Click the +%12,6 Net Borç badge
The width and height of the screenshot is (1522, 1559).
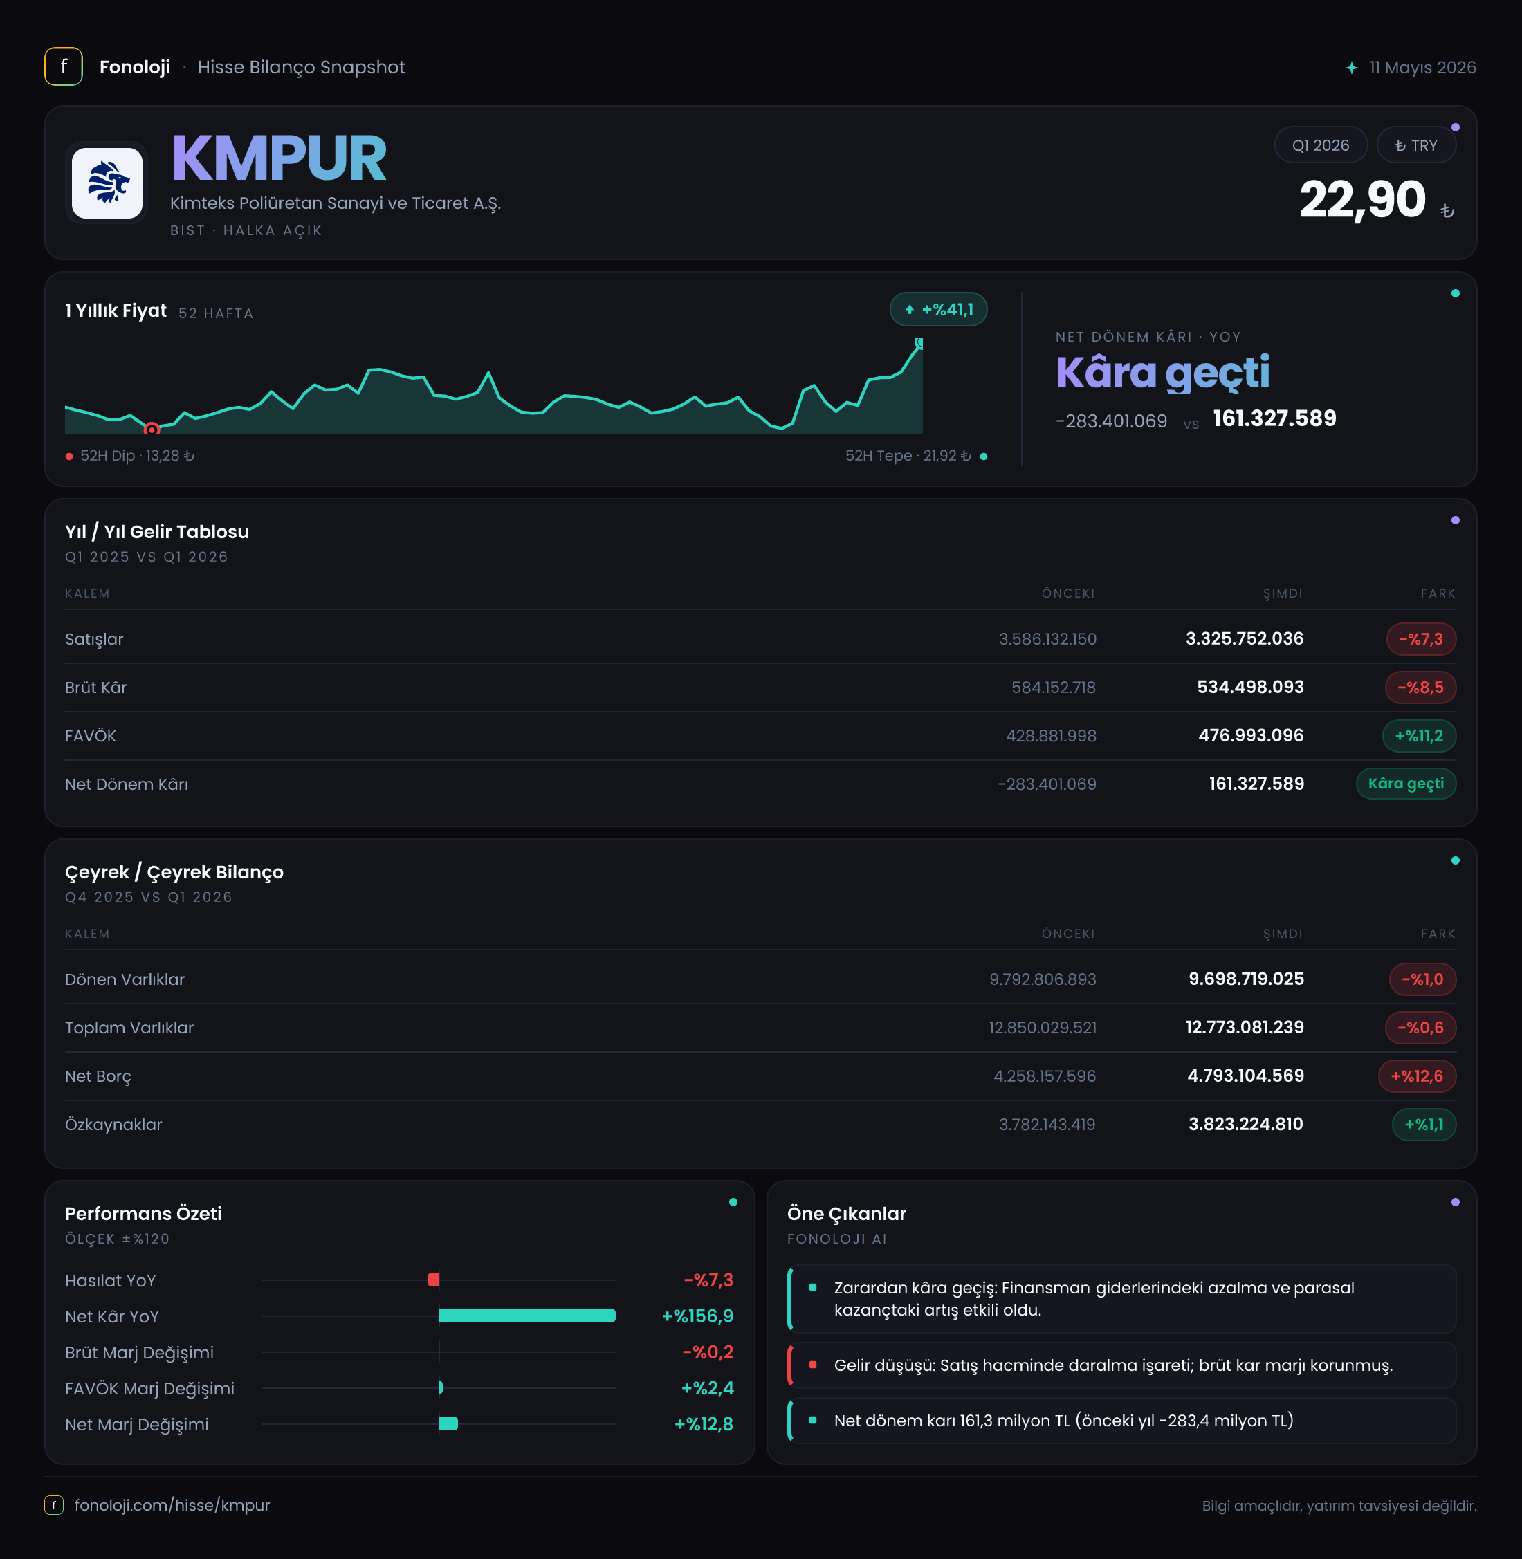(x=1416, y=1076)
